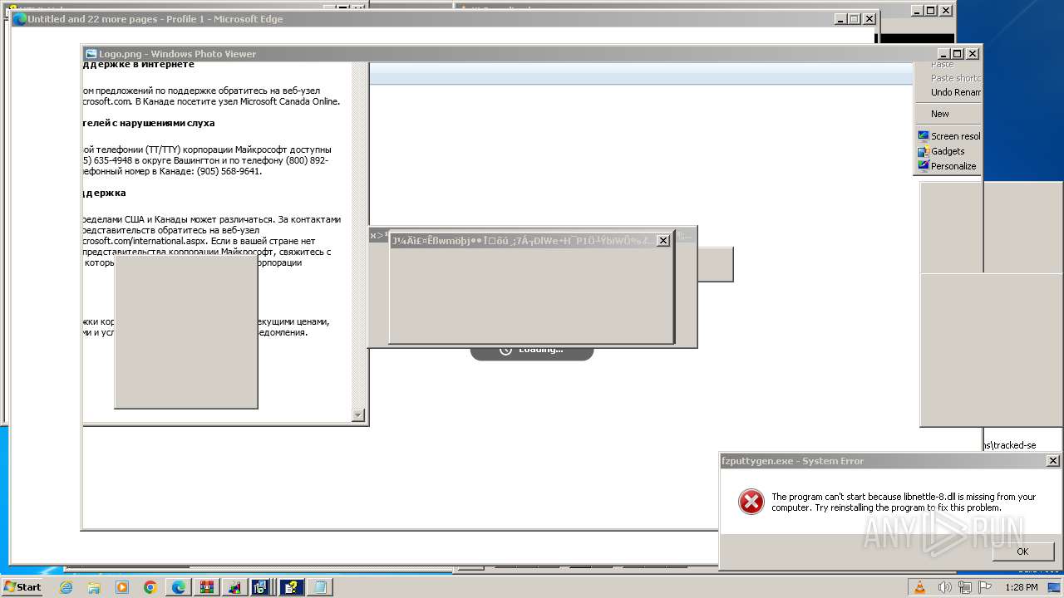
Task: Open the network tray icon
Action: tap(964, 587)
